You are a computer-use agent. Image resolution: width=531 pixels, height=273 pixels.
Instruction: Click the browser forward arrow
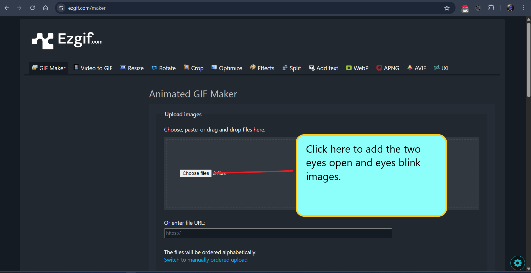click(19, 8)
